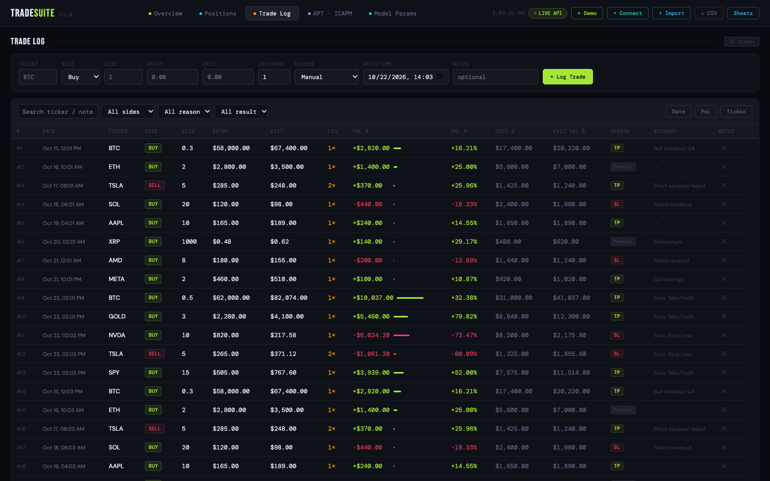Viewport: 770px width, 481px height.
Task: Focus the Size input field
Action: pyautogui.click(x=124, y=77)
